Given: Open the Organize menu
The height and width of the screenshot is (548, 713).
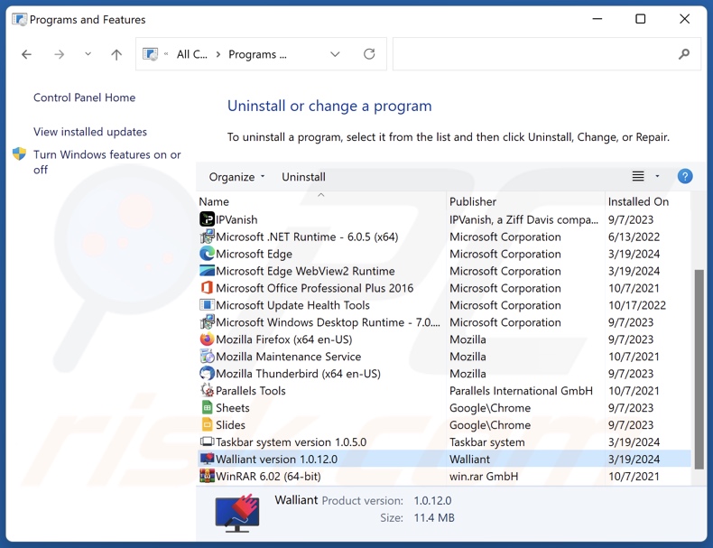Looking at the screenshot, I should tap(236, 177).
